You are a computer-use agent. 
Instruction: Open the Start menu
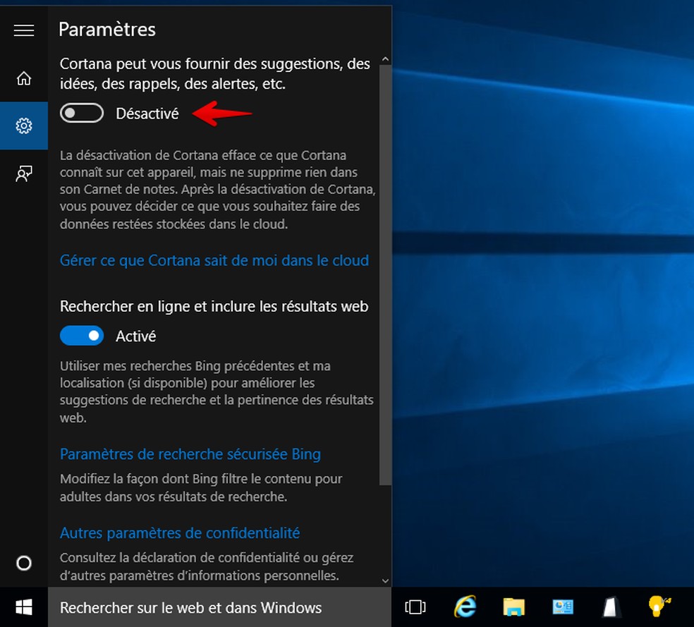24,607
